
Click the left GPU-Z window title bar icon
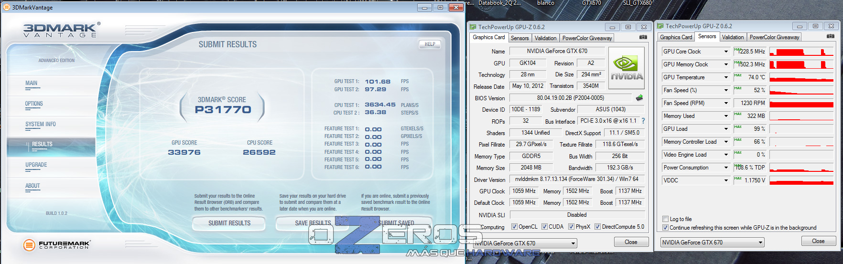click(473, 27)
